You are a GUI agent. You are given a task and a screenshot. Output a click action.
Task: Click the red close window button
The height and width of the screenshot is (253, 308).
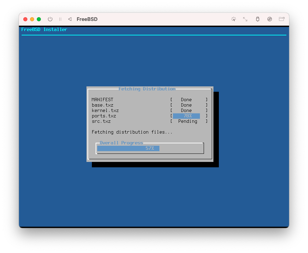[25, 19]
